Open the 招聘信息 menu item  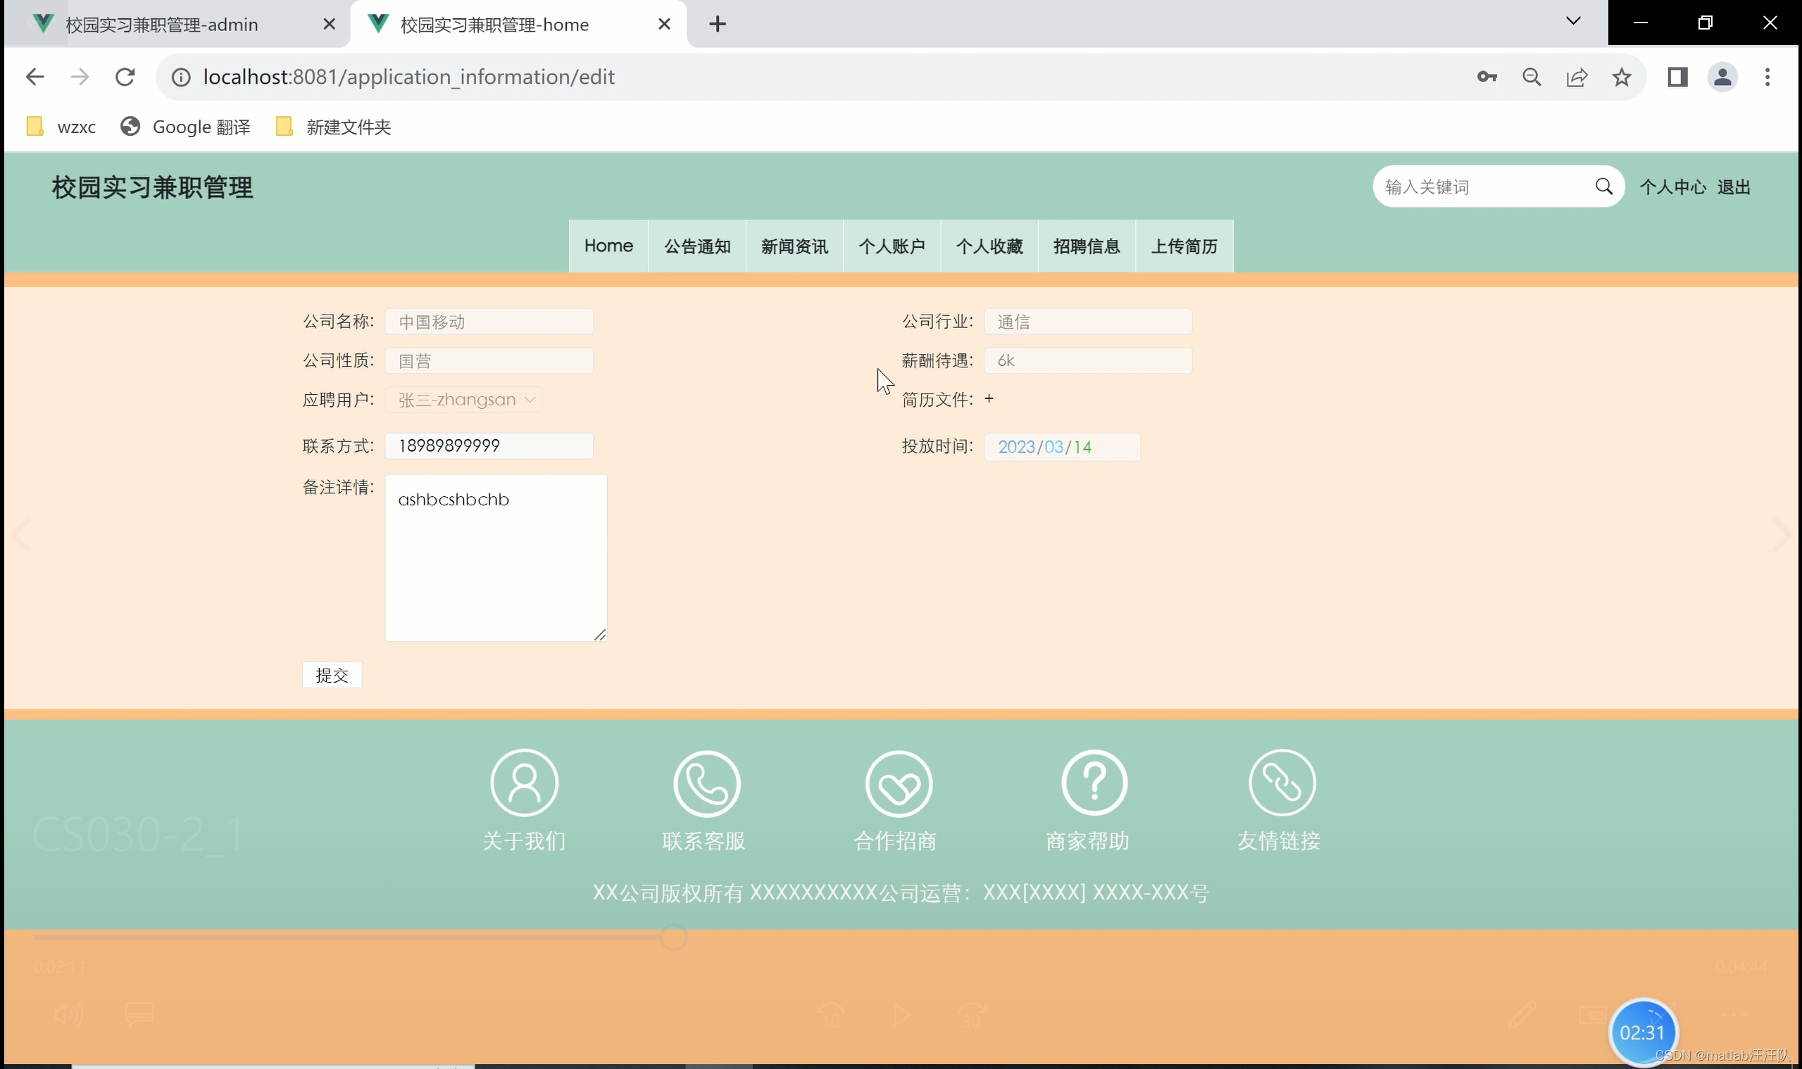coord(1087,246)
